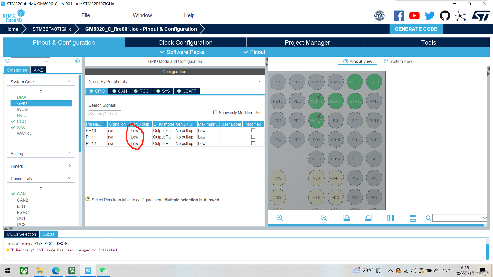Collapse the Connectivity category
The height and width of the screenshot is (277, 493).
pyautogui.click(x=70, y=178)
